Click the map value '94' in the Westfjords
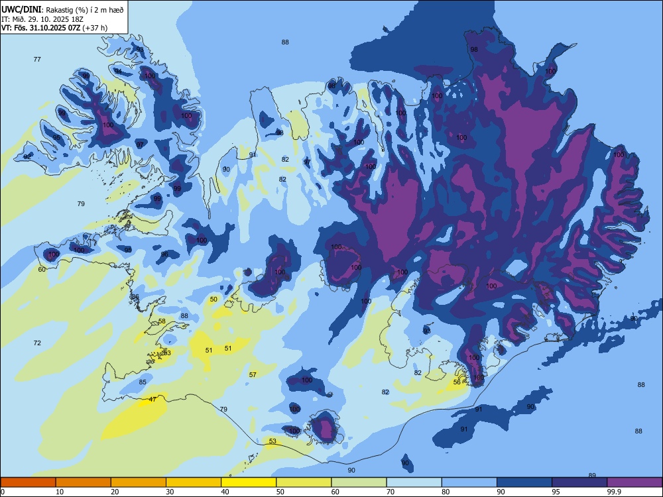The image size is (663, 497). point(119,71)
